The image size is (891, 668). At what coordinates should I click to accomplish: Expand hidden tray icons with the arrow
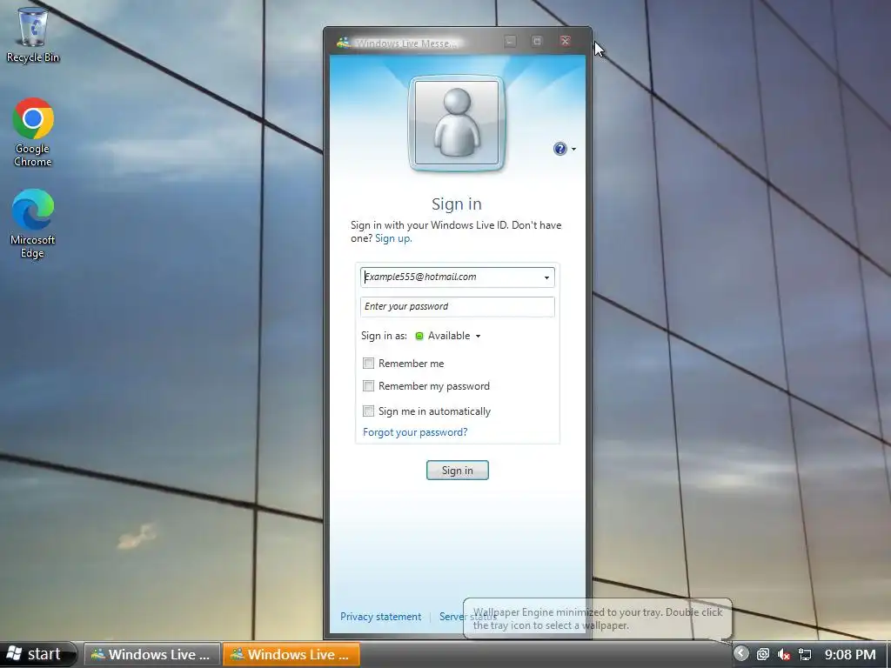pos(741,654)
